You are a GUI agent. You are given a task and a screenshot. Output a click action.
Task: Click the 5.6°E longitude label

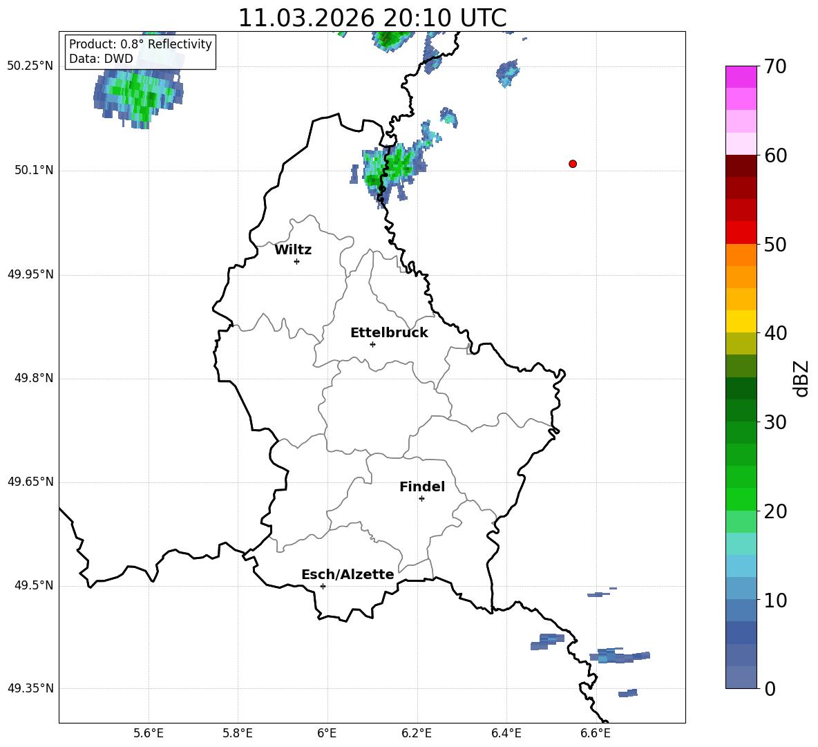pyautogui.click(x=149, y=733)
